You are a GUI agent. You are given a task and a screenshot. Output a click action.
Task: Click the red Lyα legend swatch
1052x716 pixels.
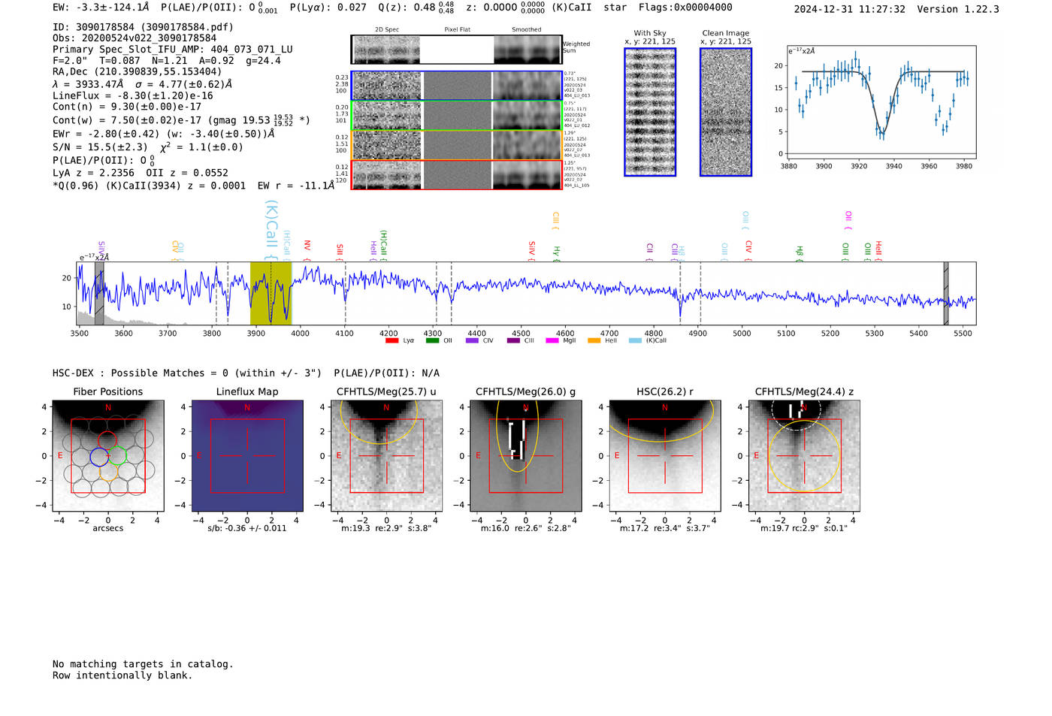(x=391, y=340)
